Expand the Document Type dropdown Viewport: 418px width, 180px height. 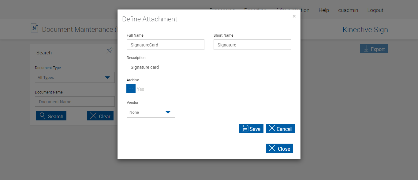coord(75,77)
